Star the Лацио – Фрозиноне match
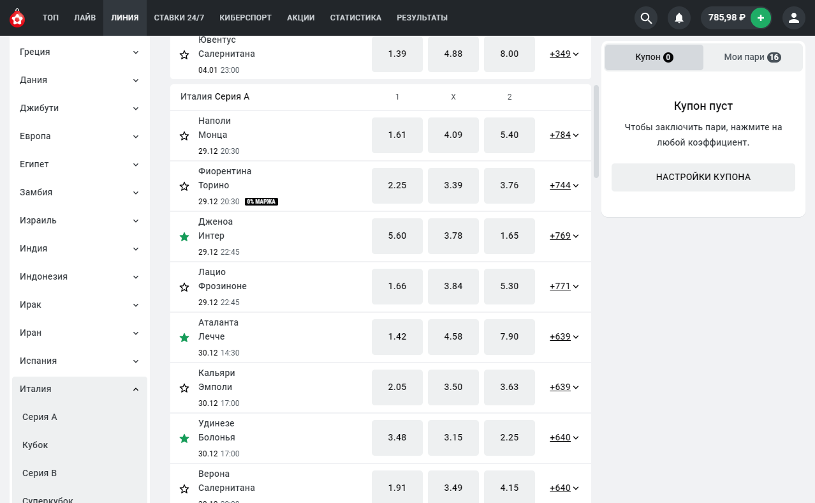 (184, 287)
